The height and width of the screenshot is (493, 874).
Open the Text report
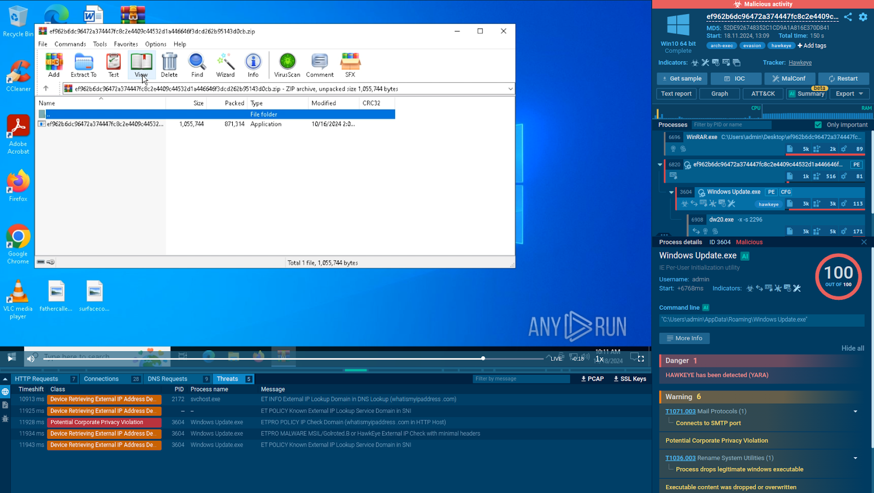point(676,94)
